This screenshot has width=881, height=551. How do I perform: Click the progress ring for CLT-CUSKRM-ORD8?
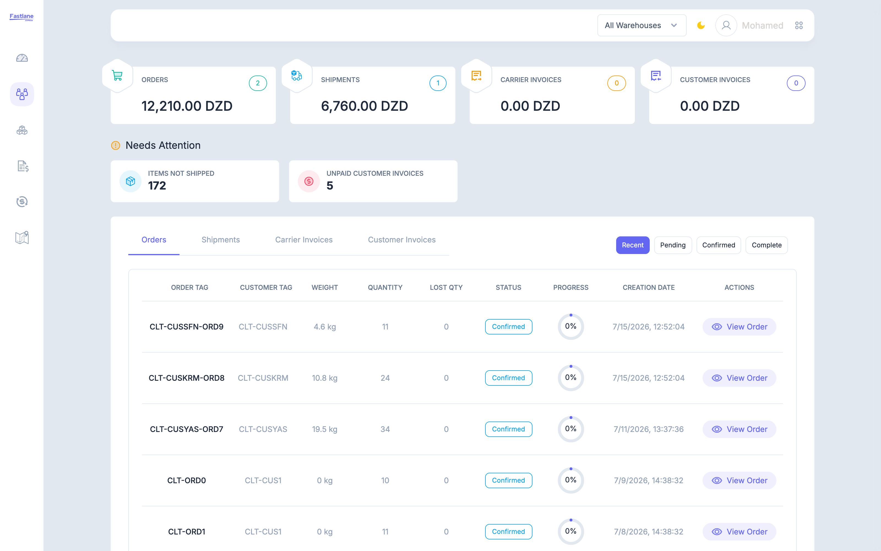pyautogui.click(x=571, y=378)
